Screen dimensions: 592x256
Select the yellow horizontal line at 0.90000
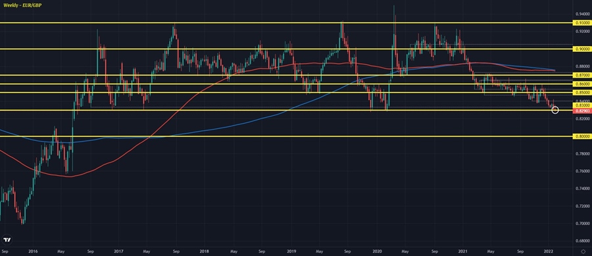pyautogui.click(x=286, y=49)
